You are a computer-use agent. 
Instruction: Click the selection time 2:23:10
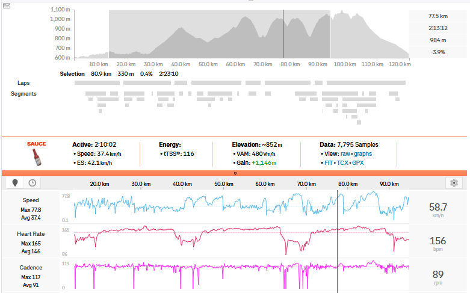coord(169,73)
